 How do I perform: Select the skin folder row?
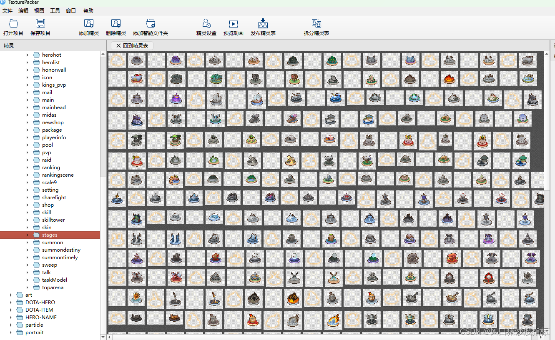click(50, 227)
